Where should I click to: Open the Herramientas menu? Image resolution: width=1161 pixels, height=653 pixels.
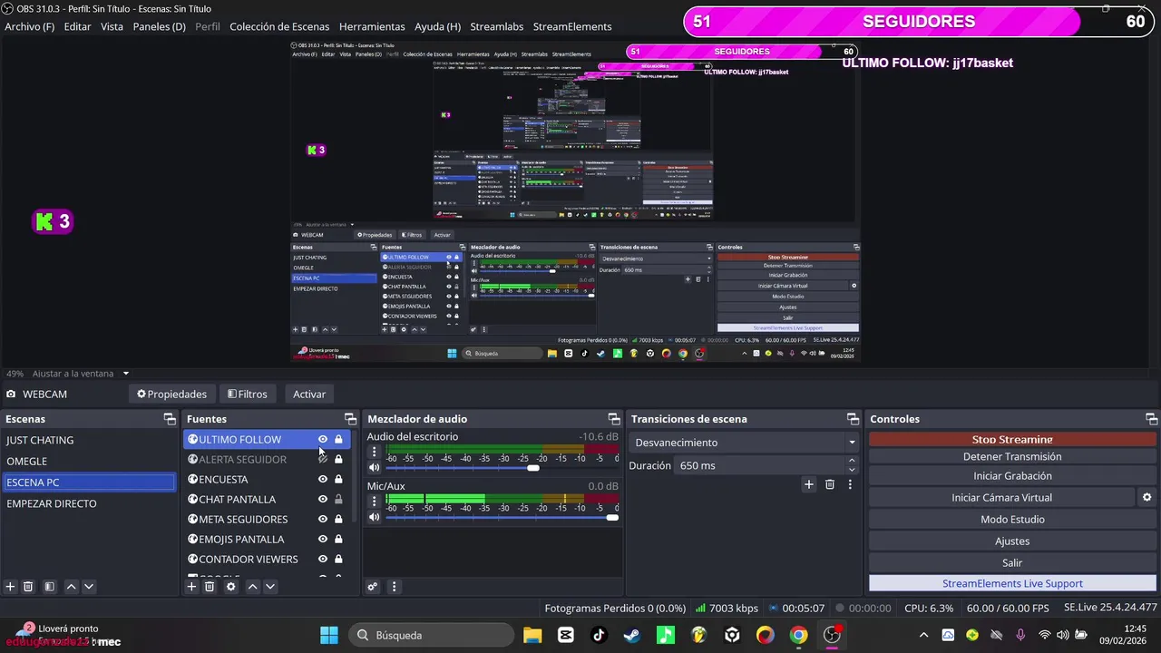click(372, 26)
